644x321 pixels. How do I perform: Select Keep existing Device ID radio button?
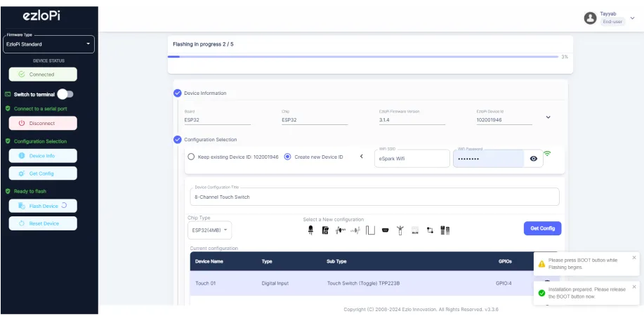191,157
